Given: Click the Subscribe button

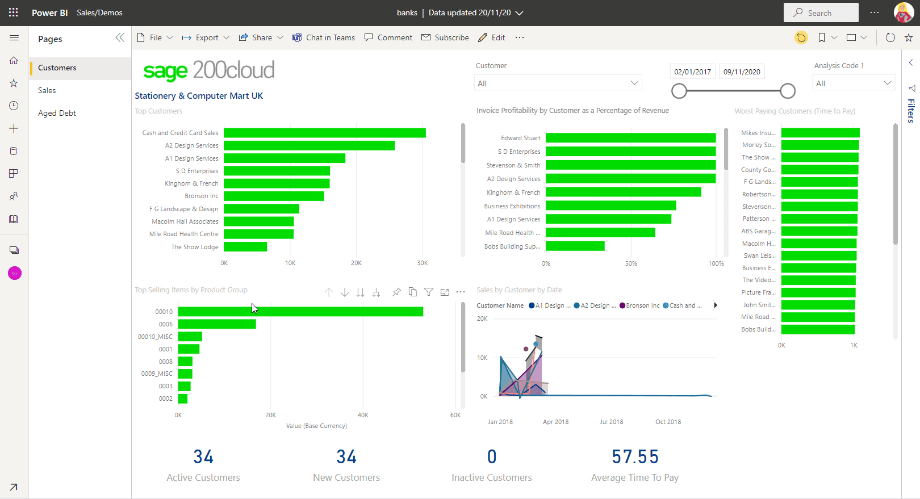Looking at the screenshot, I should [445, 37].
